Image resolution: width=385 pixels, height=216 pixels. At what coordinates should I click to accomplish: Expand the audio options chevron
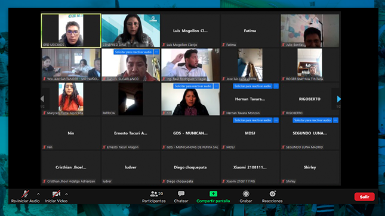point(38,194)
